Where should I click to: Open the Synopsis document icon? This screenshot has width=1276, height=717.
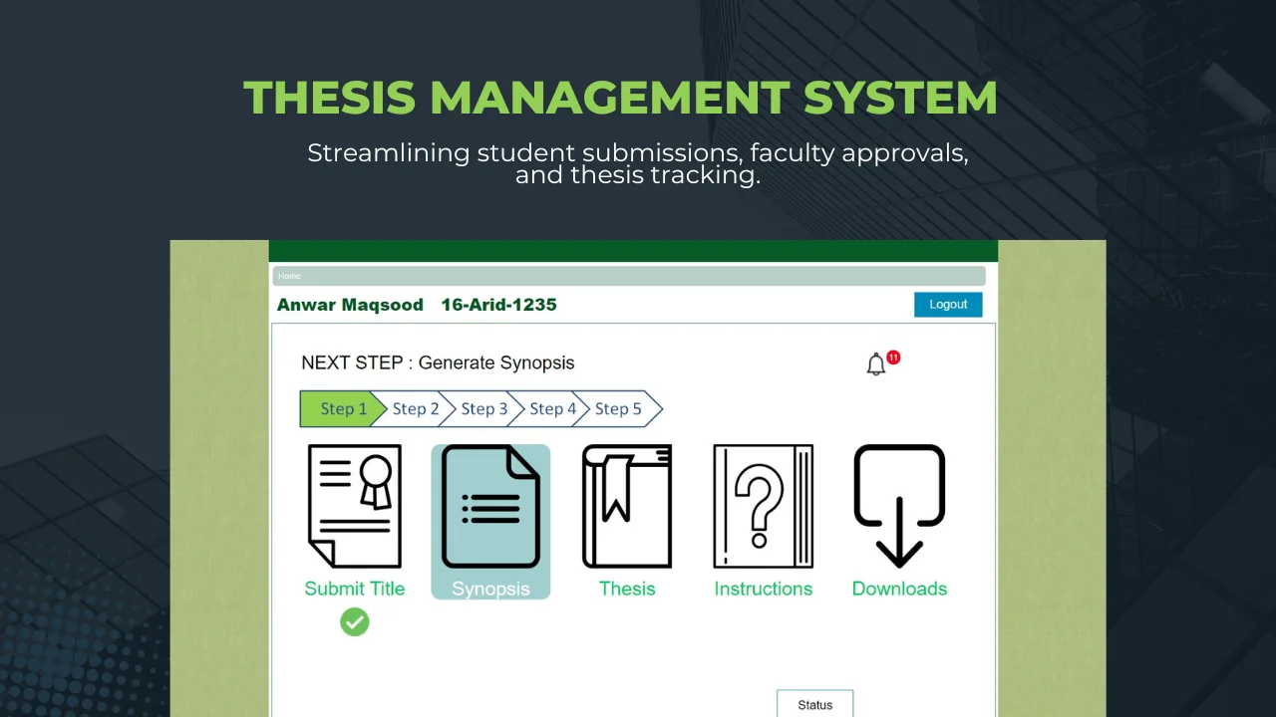point(490,506)
